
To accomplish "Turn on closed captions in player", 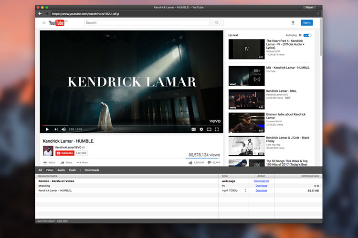I will point(194,129).
